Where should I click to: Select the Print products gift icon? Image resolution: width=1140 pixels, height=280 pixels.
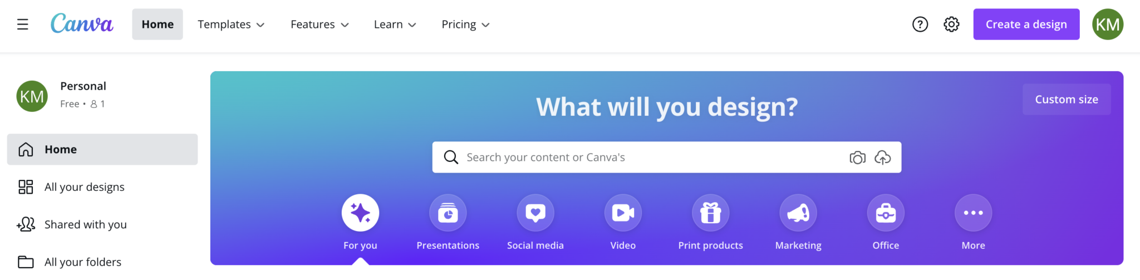click(x=710, y=213)
